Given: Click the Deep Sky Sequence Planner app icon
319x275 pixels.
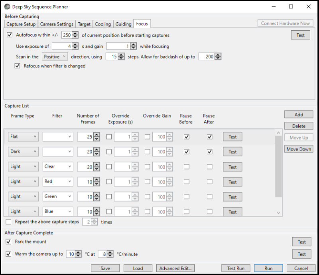Looking at the screenshot, I should pyautogui.click(x=7, y=6).
